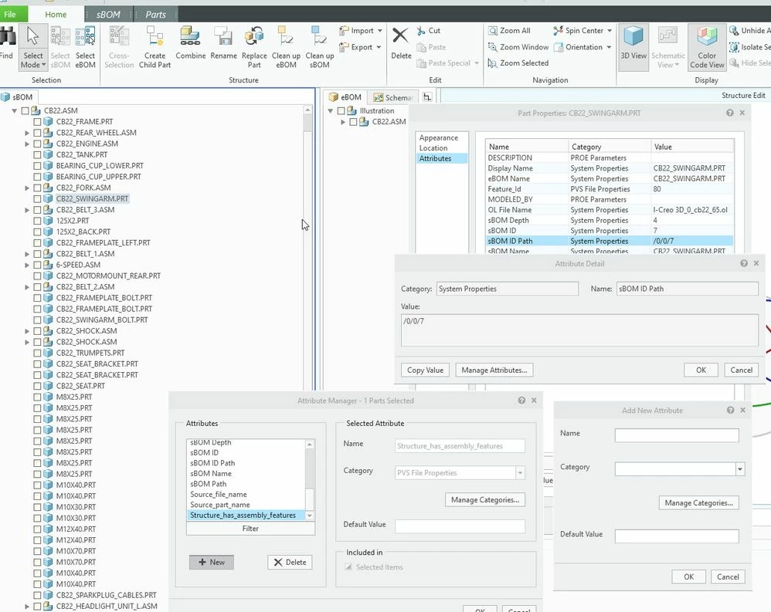
Task: Check the CB22_SWINGARM.PRT checkbox
Action: (37, 198)
